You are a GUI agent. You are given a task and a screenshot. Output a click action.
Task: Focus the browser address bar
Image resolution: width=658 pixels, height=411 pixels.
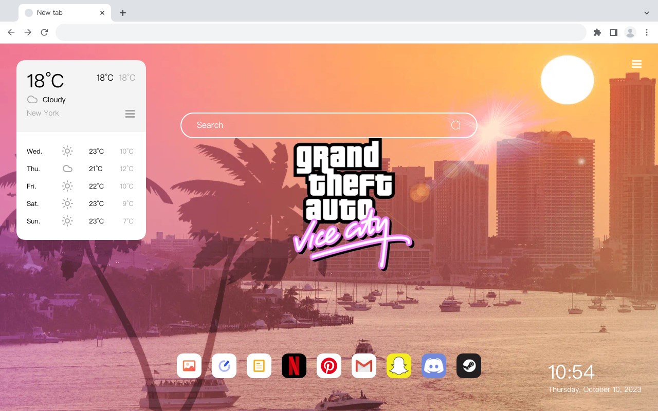pos(321,32)
